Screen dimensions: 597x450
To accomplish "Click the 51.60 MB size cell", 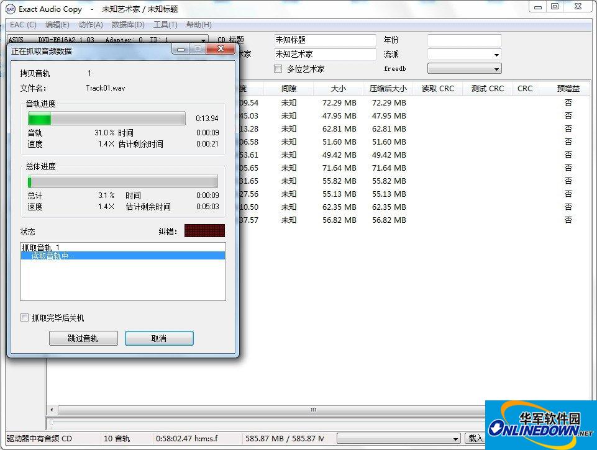I will 339,142.
